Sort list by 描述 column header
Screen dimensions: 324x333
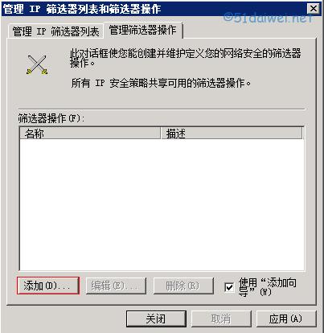[x=232, y=134]
